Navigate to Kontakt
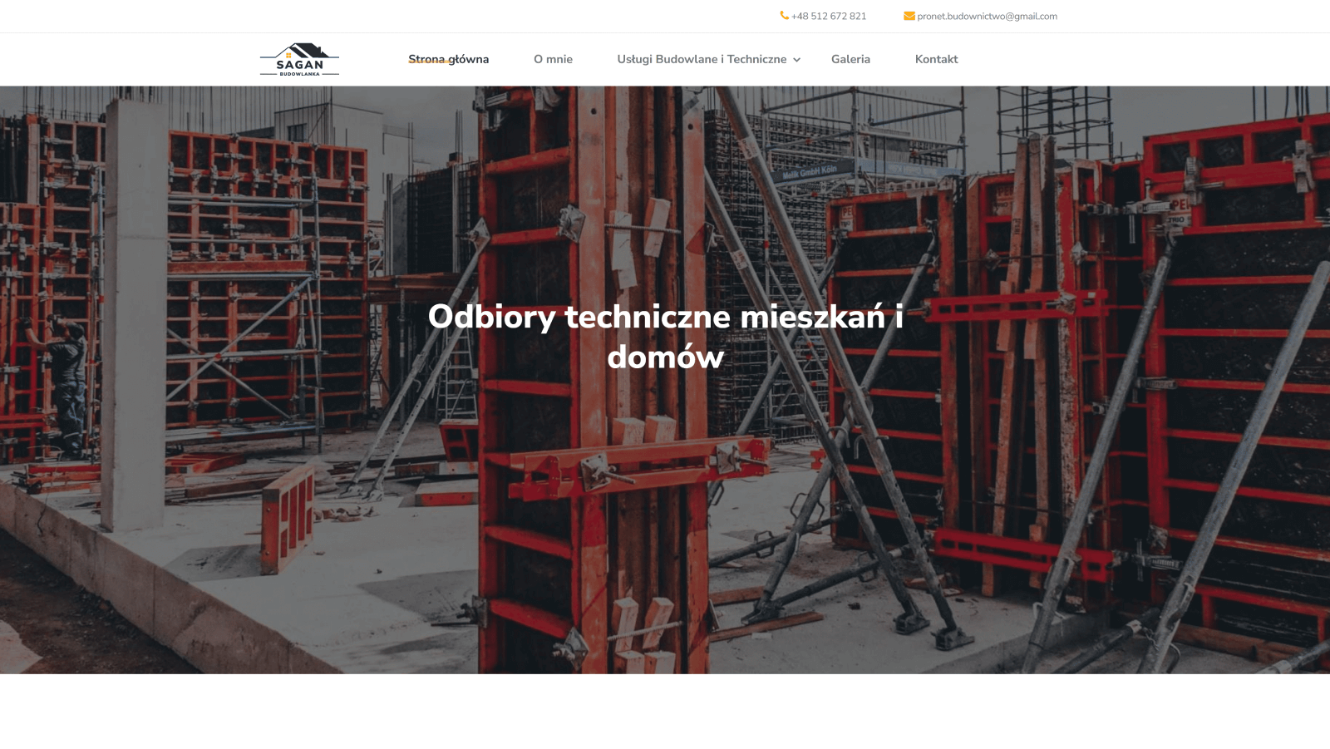 936,59
